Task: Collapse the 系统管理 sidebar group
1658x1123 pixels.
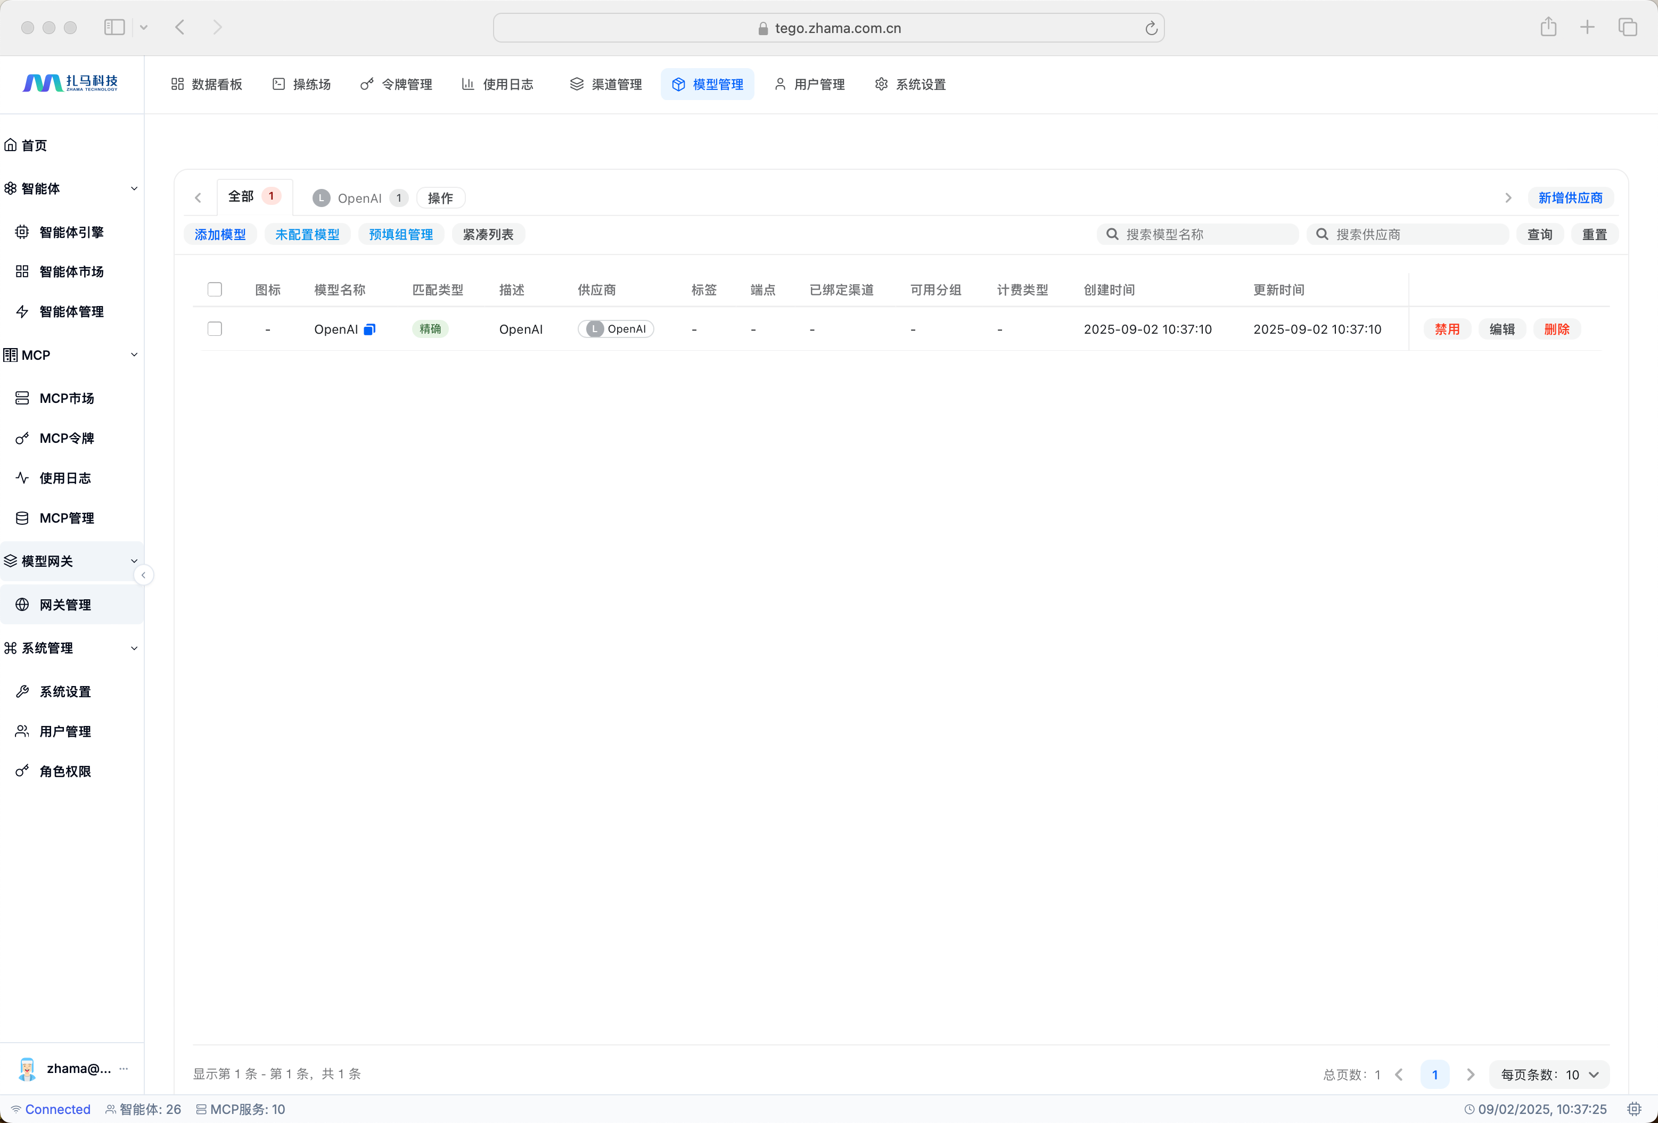Action: 134,648
